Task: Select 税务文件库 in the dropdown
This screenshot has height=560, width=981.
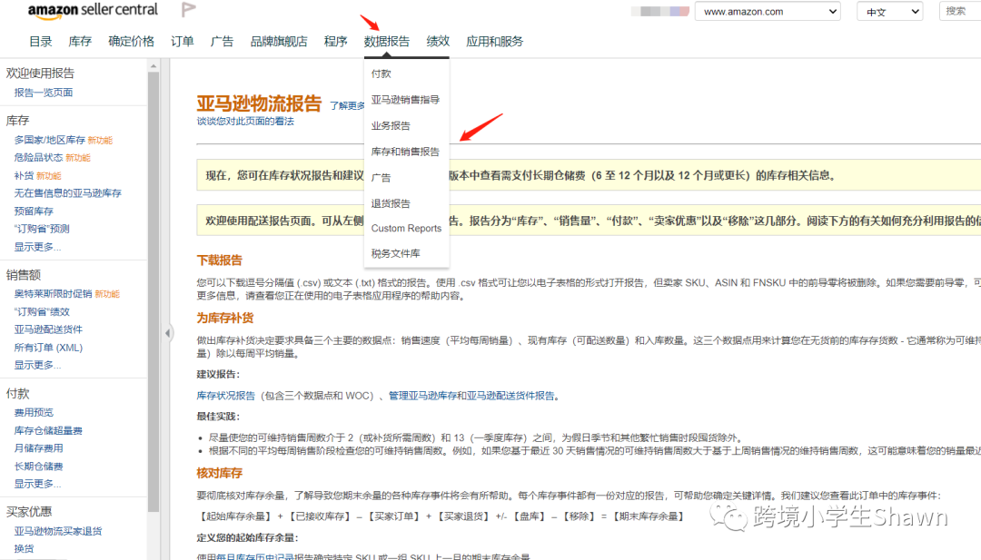Action: pos(395,253)
